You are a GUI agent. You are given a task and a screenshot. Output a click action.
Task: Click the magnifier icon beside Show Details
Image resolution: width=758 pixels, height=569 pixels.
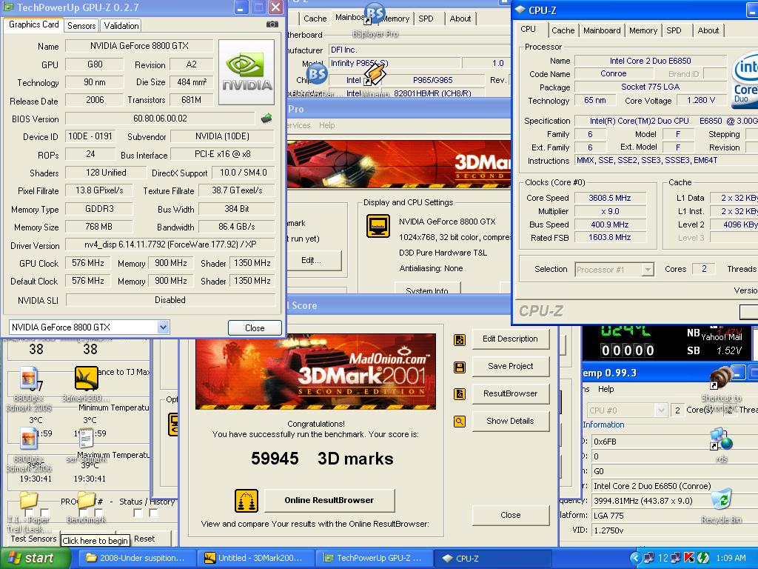pyautogui.click(x=460, y=422)
